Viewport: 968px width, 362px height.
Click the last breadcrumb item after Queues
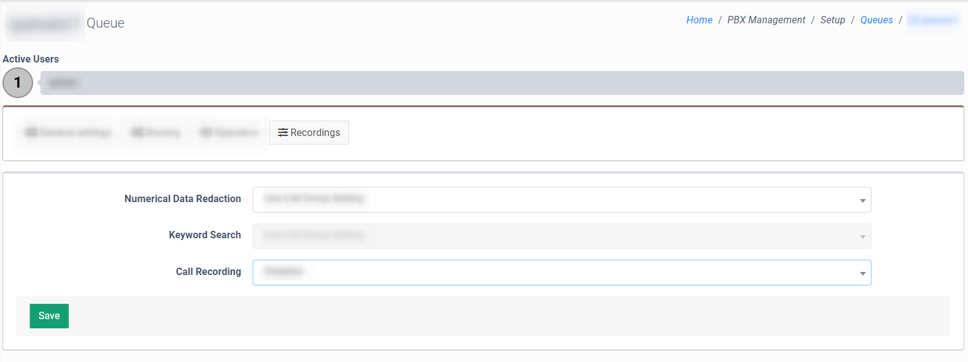click(933, 20)
